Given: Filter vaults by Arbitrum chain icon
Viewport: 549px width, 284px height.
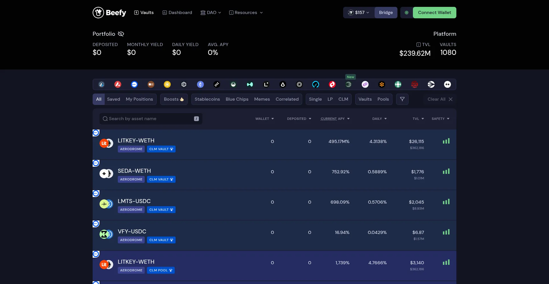Looking at the screenshot, I should (102, 84).
